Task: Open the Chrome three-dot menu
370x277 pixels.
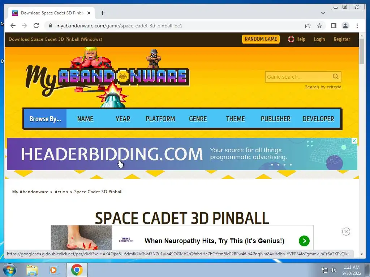Action: [x=357, y=26]
